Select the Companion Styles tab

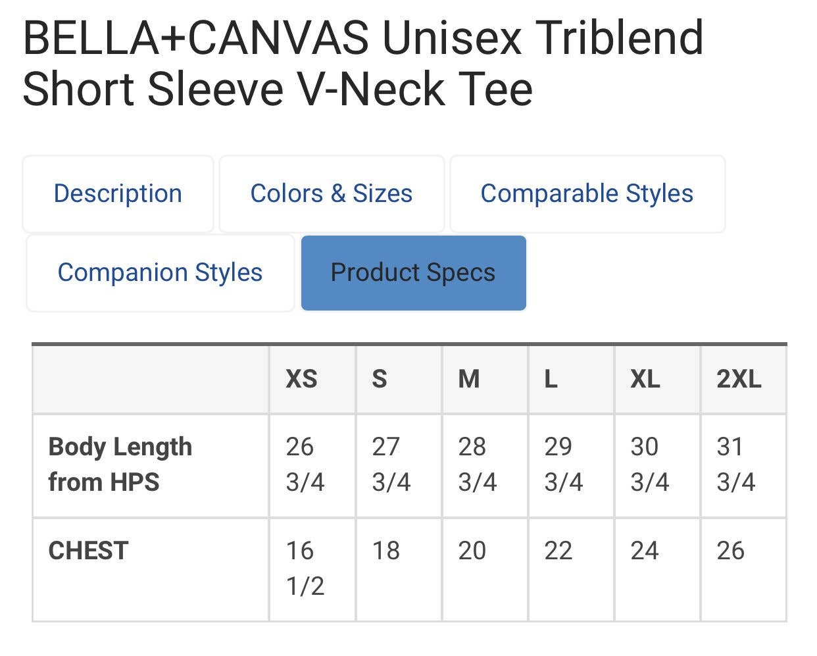pyautogui.click(x=160, y=272)
